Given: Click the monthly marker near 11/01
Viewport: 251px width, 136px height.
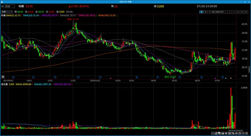Looking at the screenshot, I should coord(55,77).
